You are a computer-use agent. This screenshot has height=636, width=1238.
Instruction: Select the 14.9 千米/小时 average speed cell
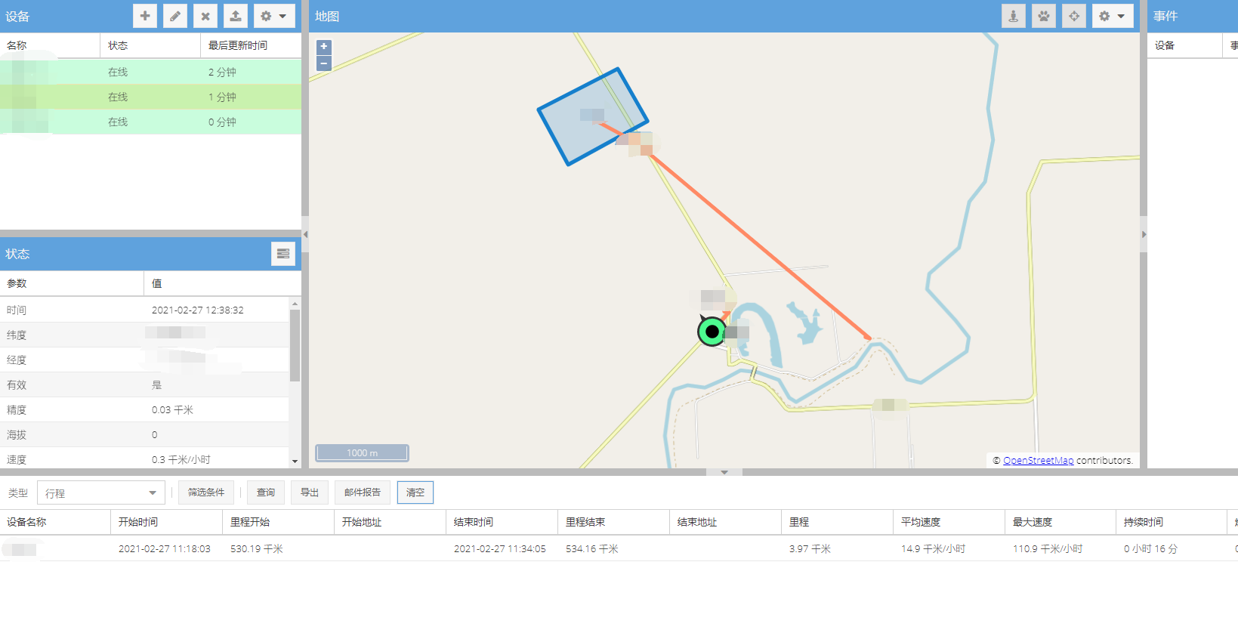(x=933, y=549)
